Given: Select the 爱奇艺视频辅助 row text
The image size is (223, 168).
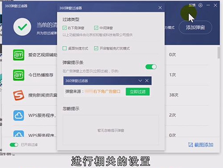Looking at the screenshot, I should (43, 55).
